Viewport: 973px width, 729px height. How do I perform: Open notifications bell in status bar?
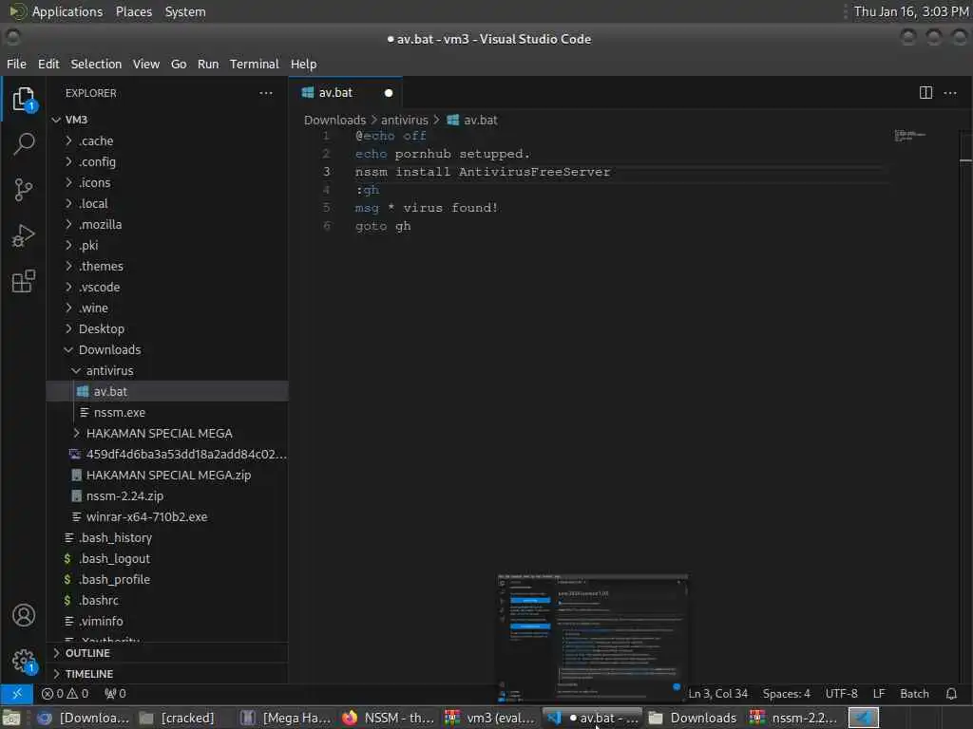[951, 694]
